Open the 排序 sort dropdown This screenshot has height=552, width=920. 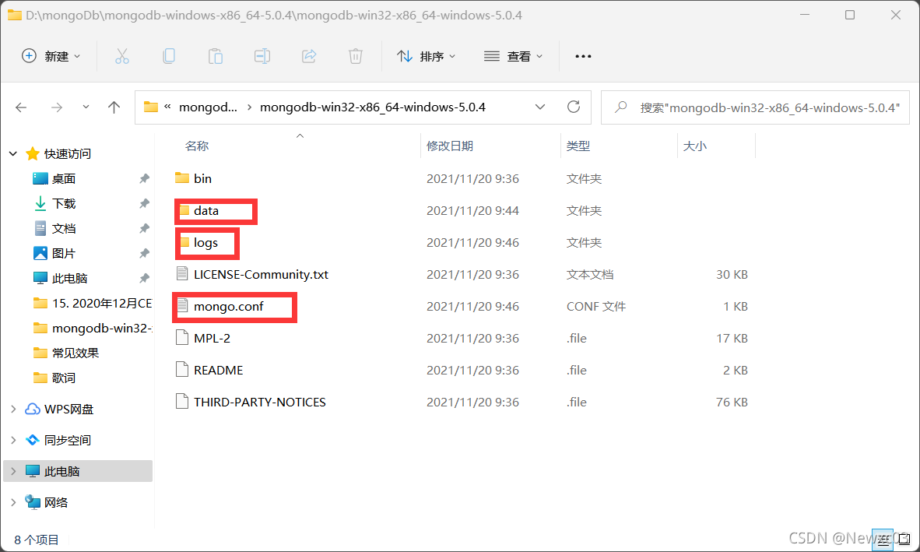click(x=427, y=55)
